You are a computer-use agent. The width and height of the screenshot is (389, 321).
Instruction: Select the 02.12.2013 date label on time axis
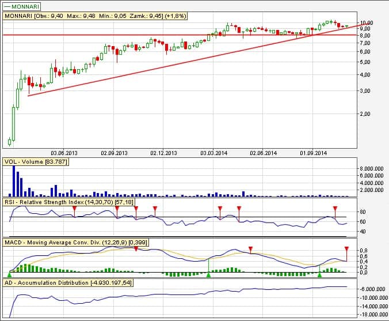pos(164,153)
